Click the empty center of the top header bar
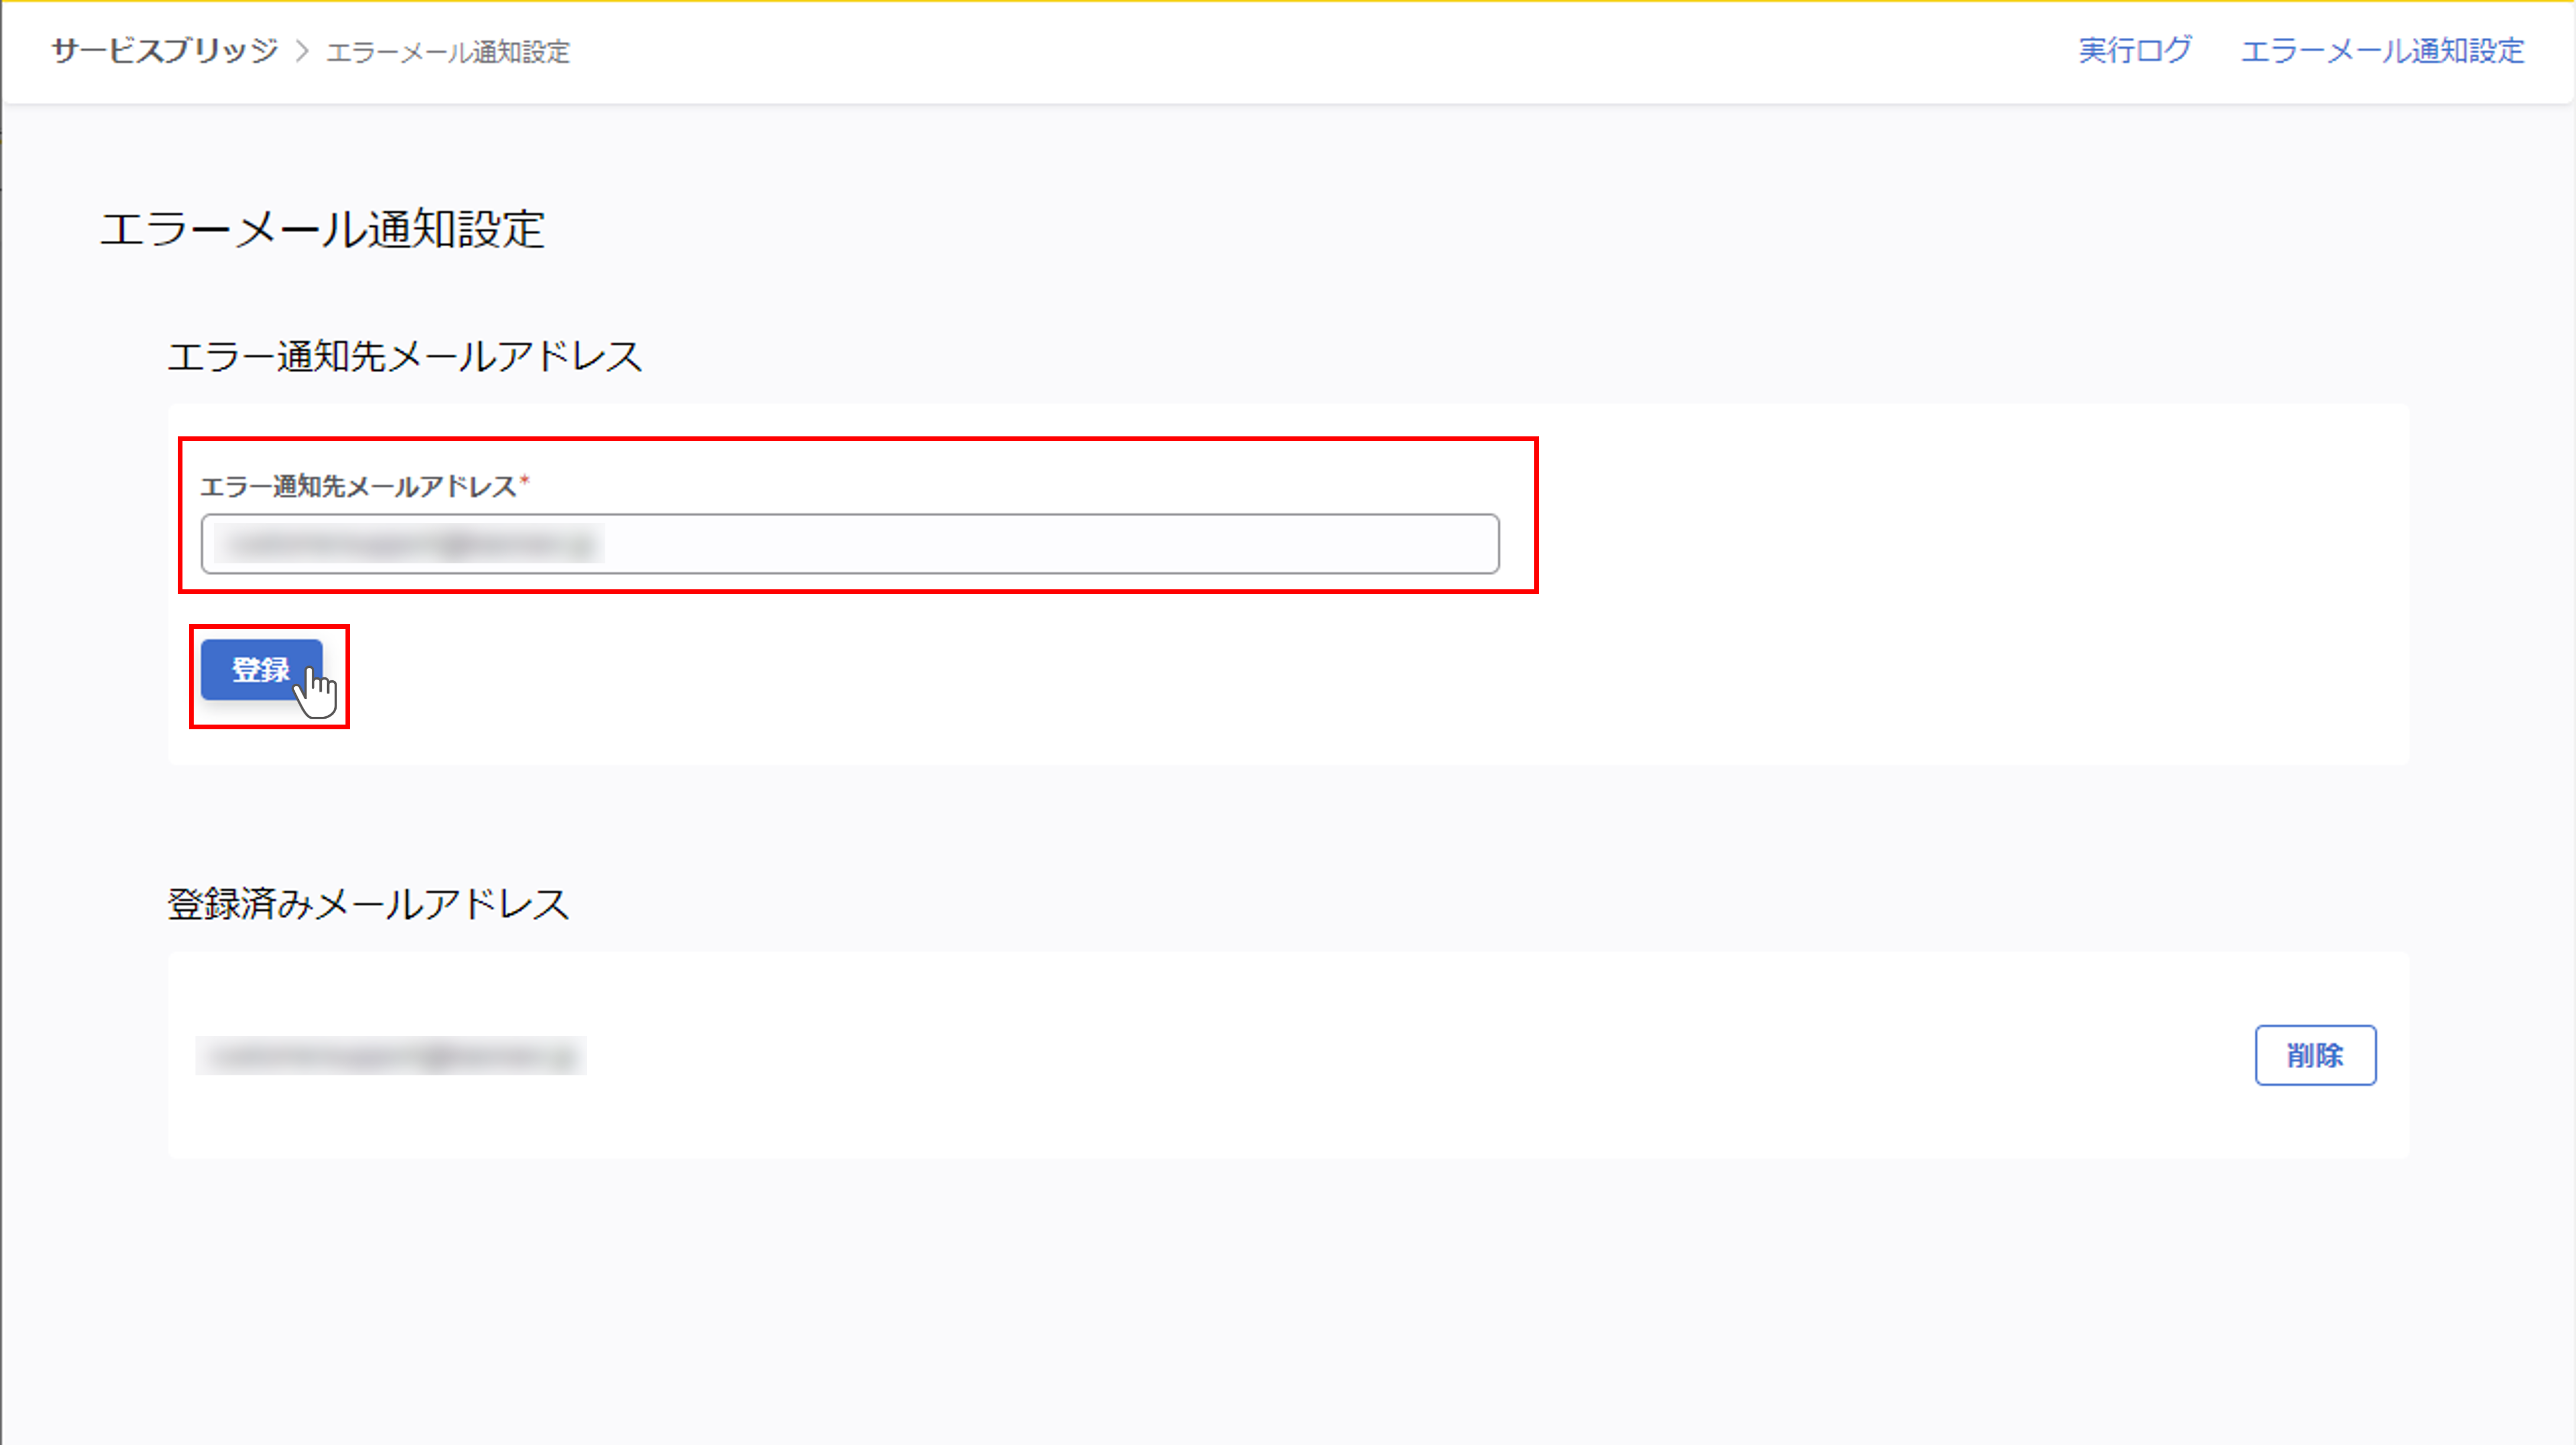Viewport: 2576px width, 1445px height. pyautogui.click(x=1300, y=52)
